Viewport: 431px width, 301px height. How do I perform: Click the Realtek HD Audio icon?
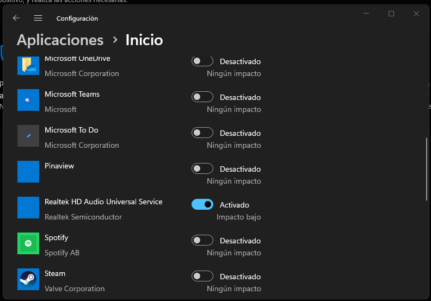coord(28,208)
